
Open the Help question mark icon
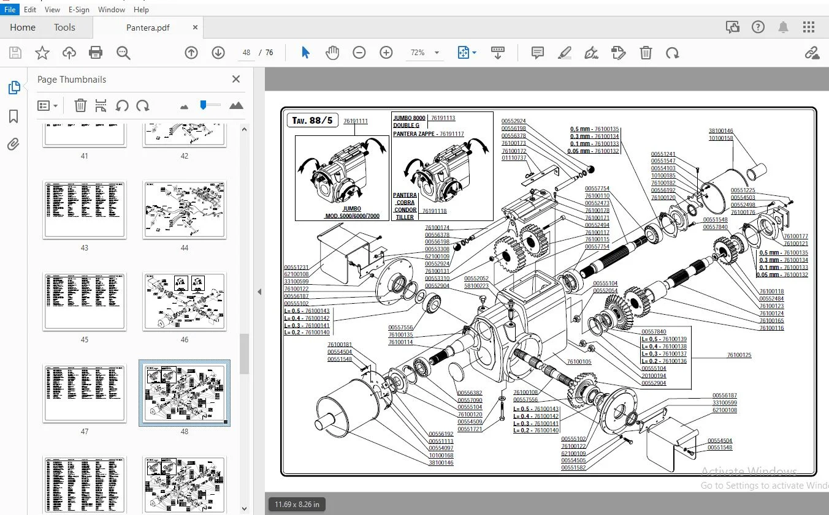(x=758, y=27)
